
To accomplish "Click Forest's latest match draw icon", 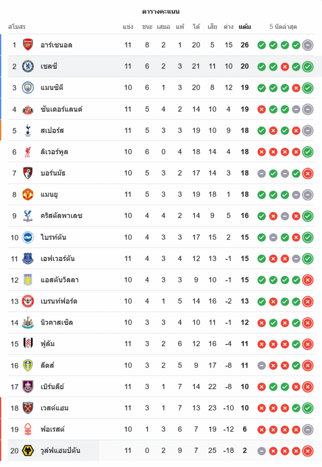I will coord(308,430).
